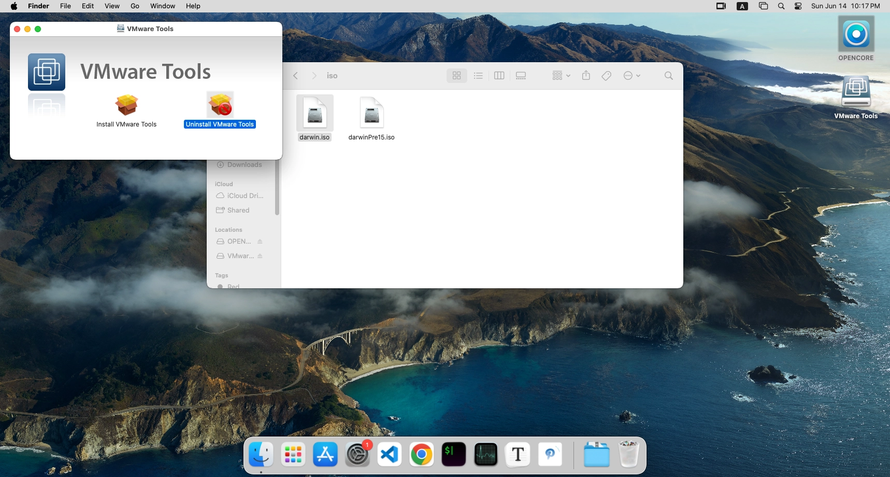The height and width of the screenshot is (477, 890).
Task: Open the Edit menu
Action: 88,6
